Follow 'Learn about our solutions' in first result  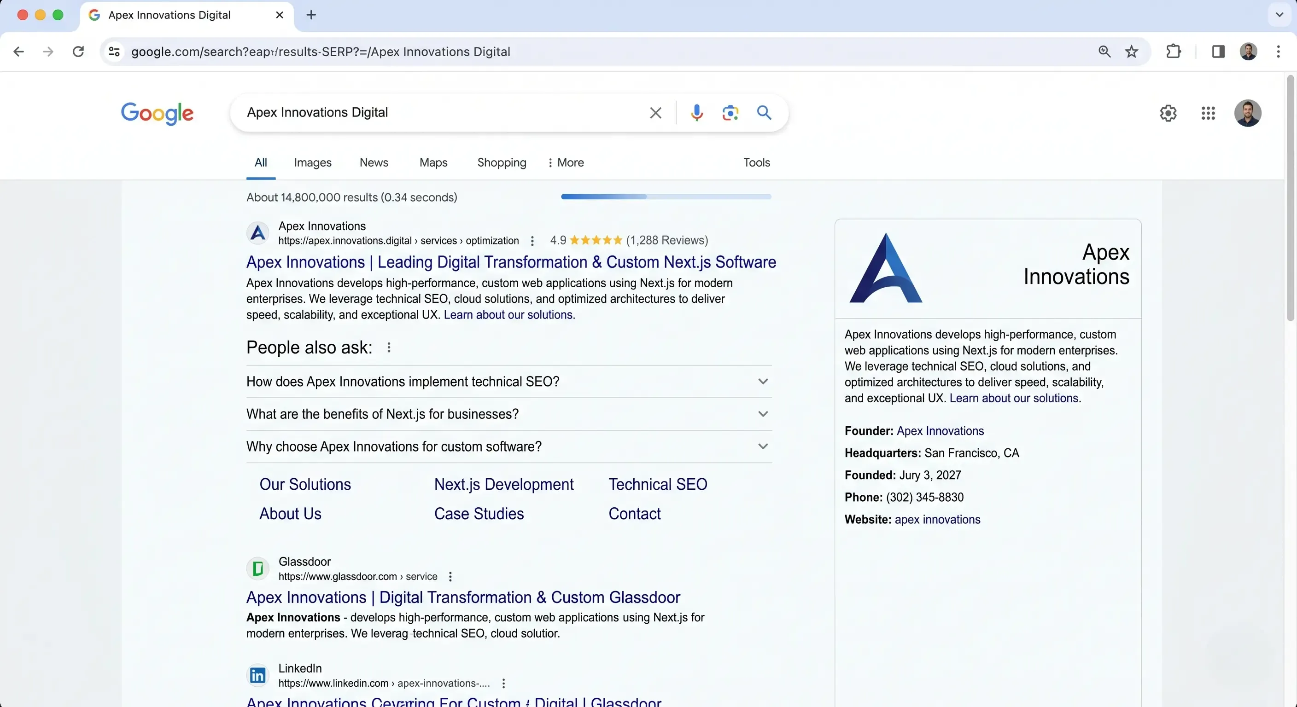point(509,315)
